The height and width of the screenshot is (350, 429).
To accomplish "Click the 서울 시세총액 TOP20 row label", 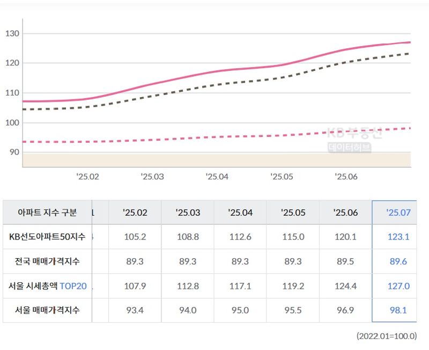I will (48, 286).
